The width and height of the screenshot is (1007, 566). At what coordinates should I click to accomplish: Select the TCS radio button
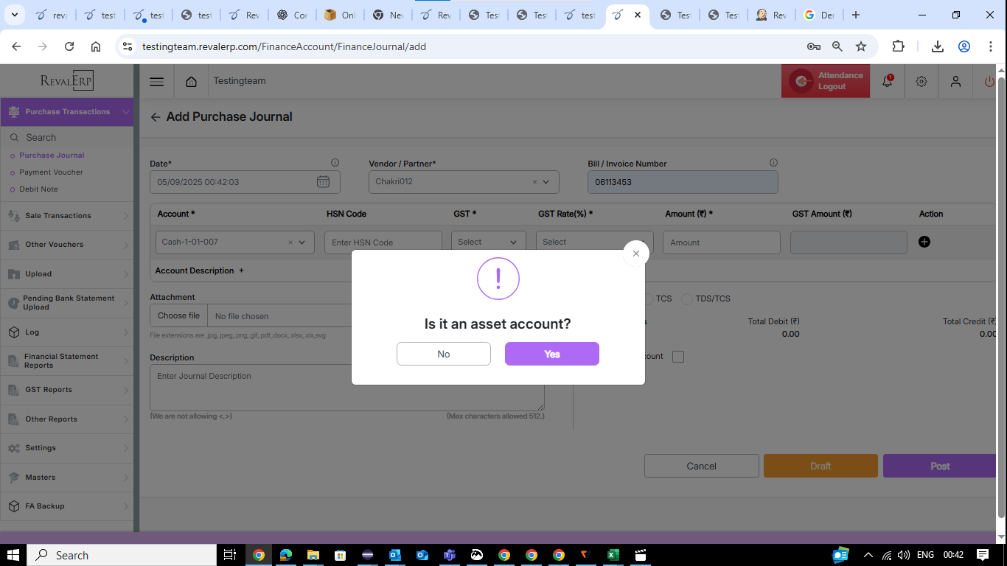click(648, 299)
